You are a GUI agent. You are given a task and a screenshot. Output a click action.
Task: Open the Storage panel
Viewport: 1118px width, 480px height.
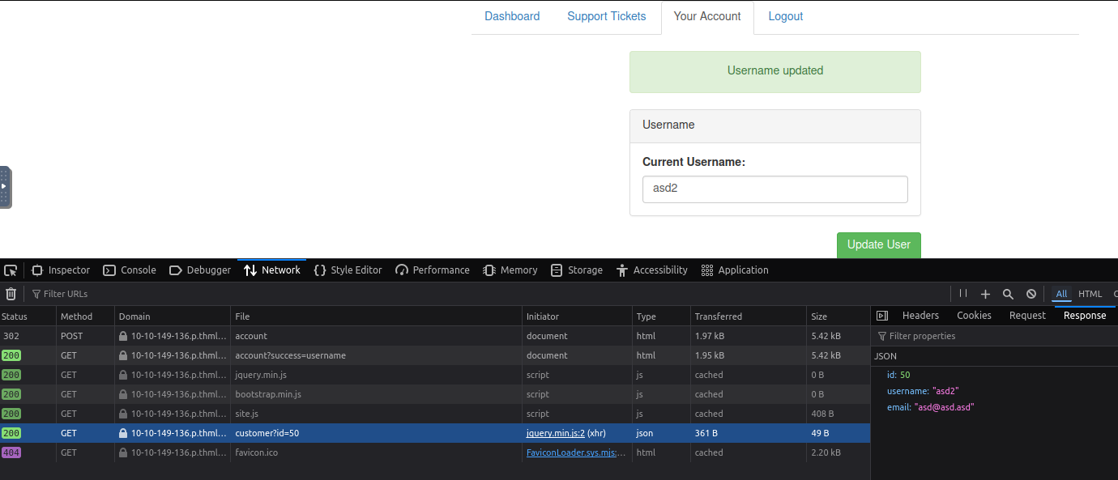pos(577,270)
